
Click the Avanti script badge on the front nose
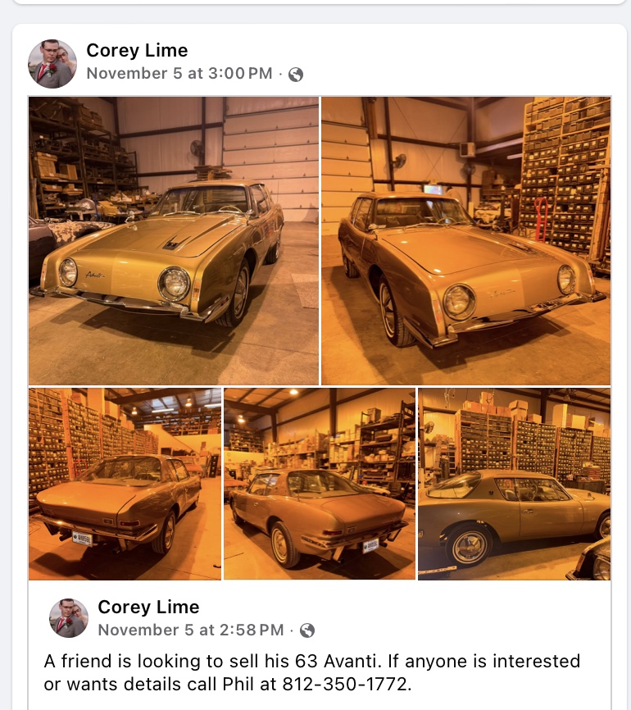pyautogui.click(x=96, y=275)
